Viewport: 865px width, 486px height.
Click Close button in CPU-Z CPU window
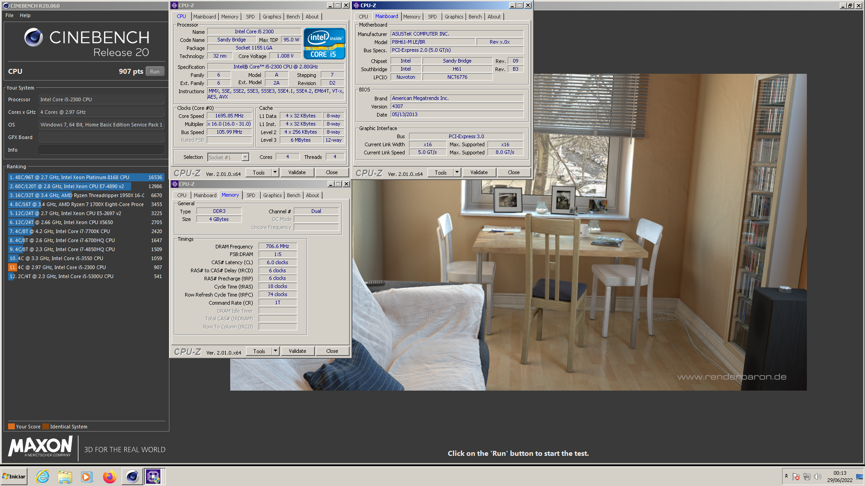pos(332,172)
